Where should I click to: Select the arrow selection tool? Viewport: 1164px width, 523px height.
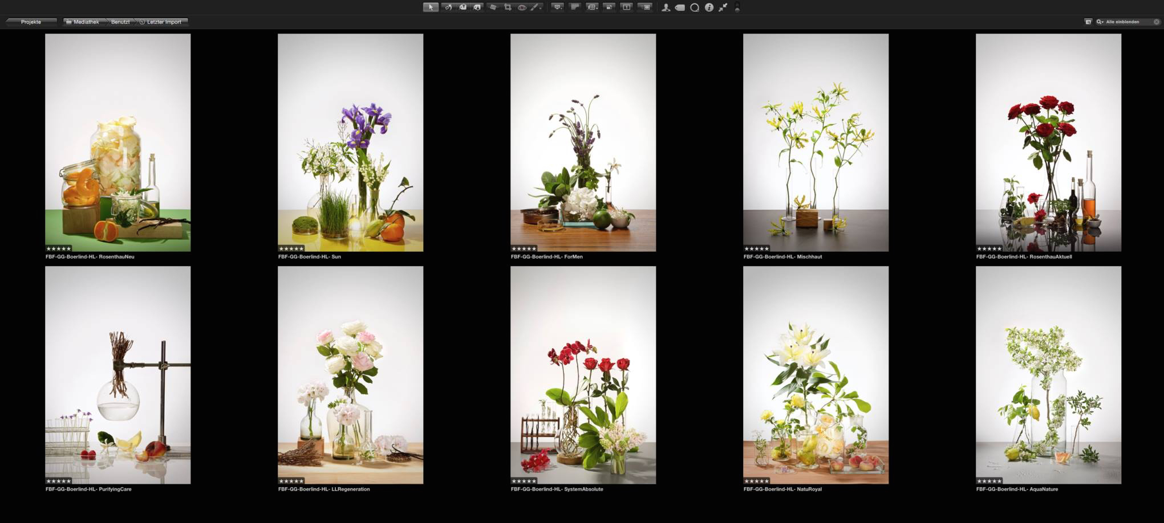tap(431, 7)
